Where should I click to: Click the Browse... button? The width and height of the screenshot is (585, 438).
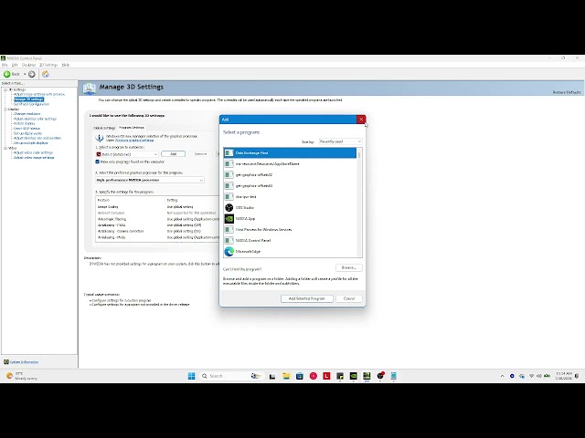coord(349,267)
